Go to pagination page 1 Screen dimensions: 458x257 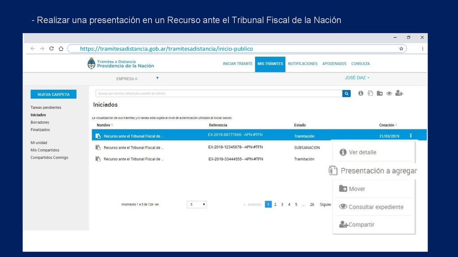(x=268, y=204)
